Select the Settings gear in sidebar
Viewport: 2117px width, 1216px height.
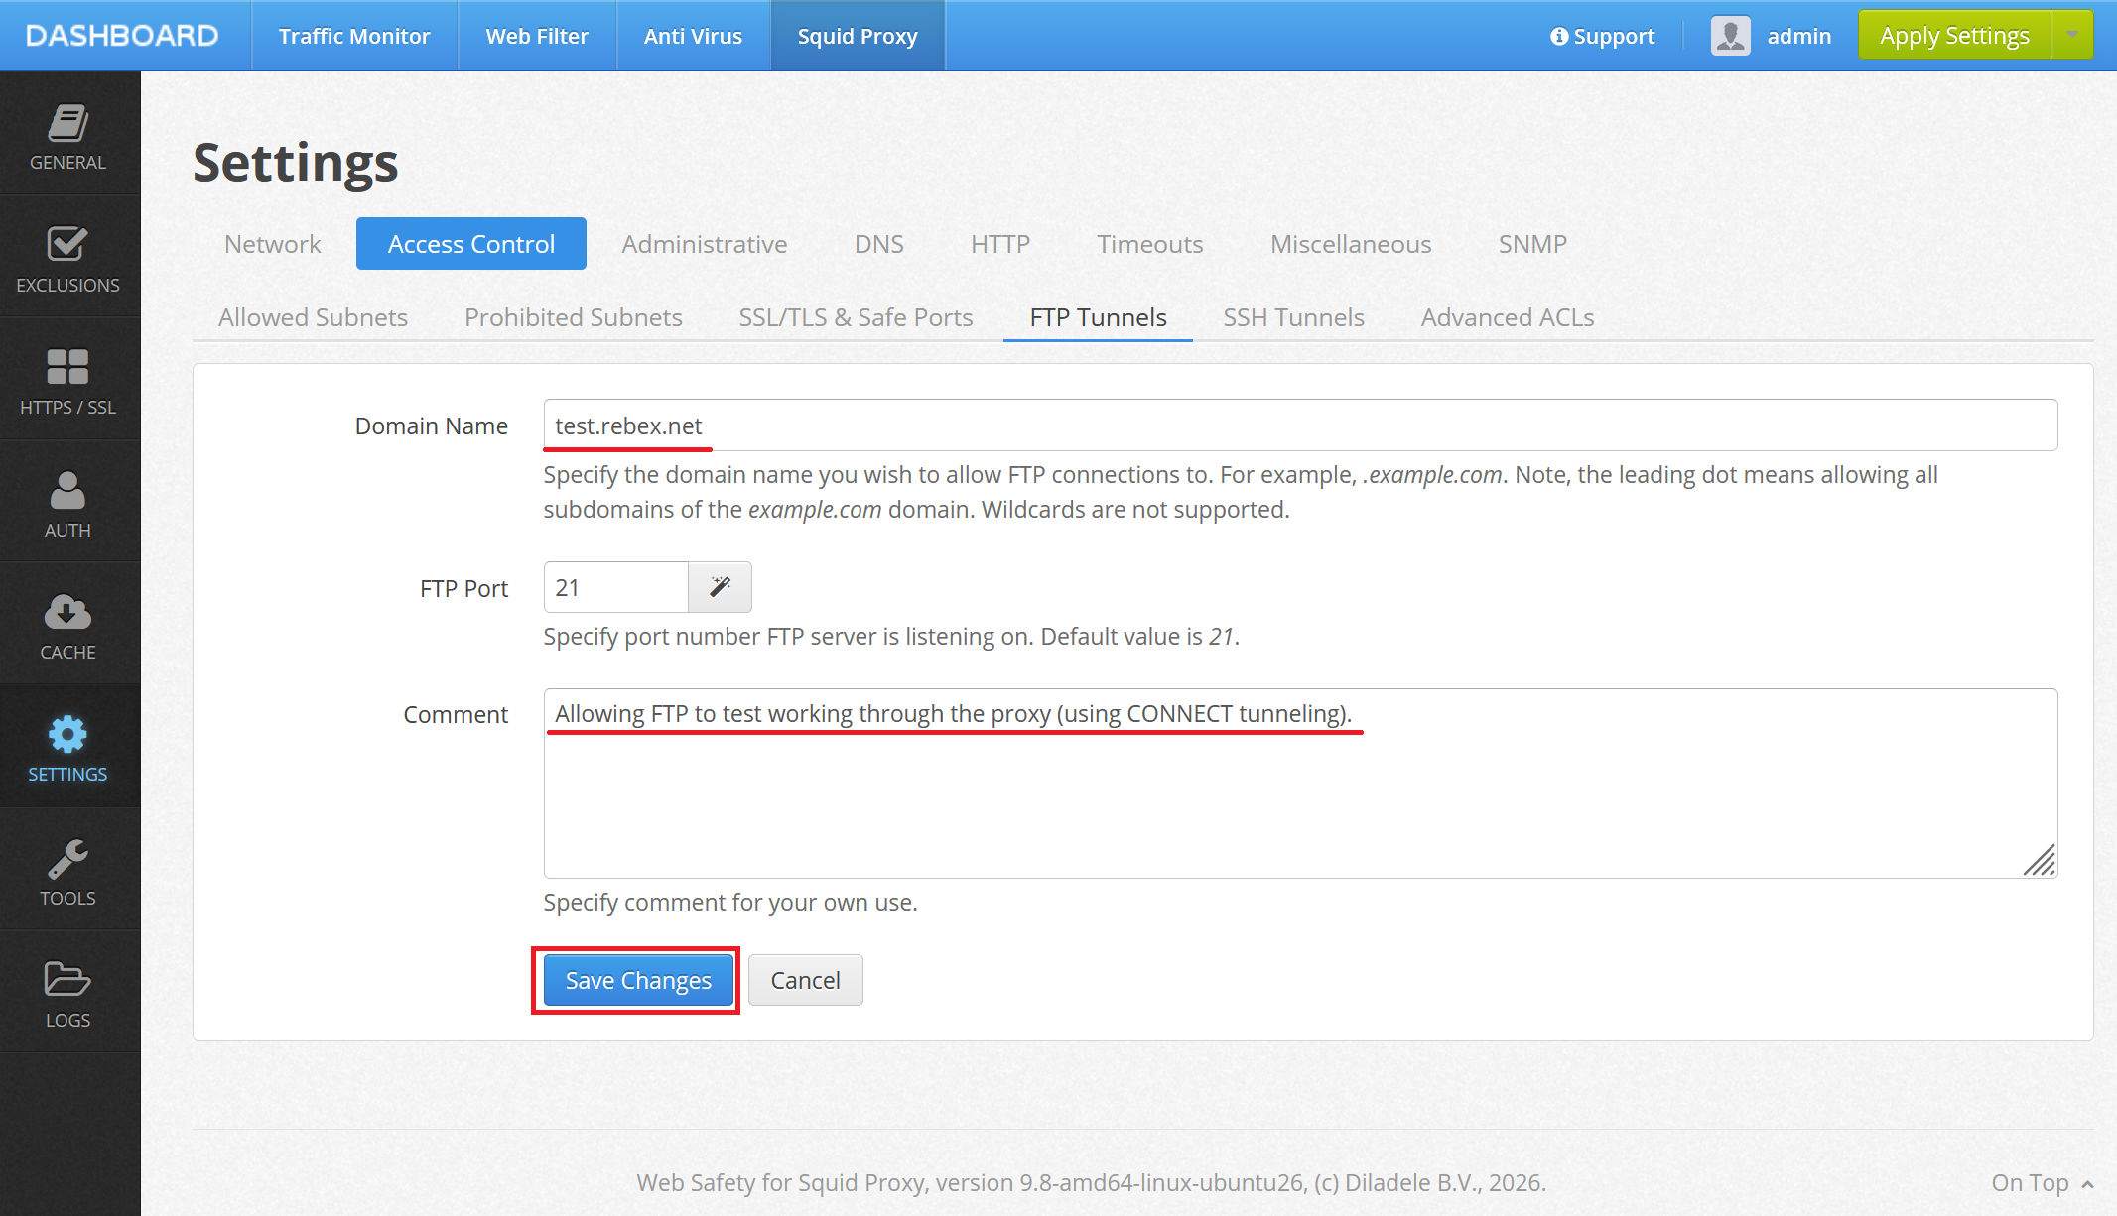coord(67,747)
